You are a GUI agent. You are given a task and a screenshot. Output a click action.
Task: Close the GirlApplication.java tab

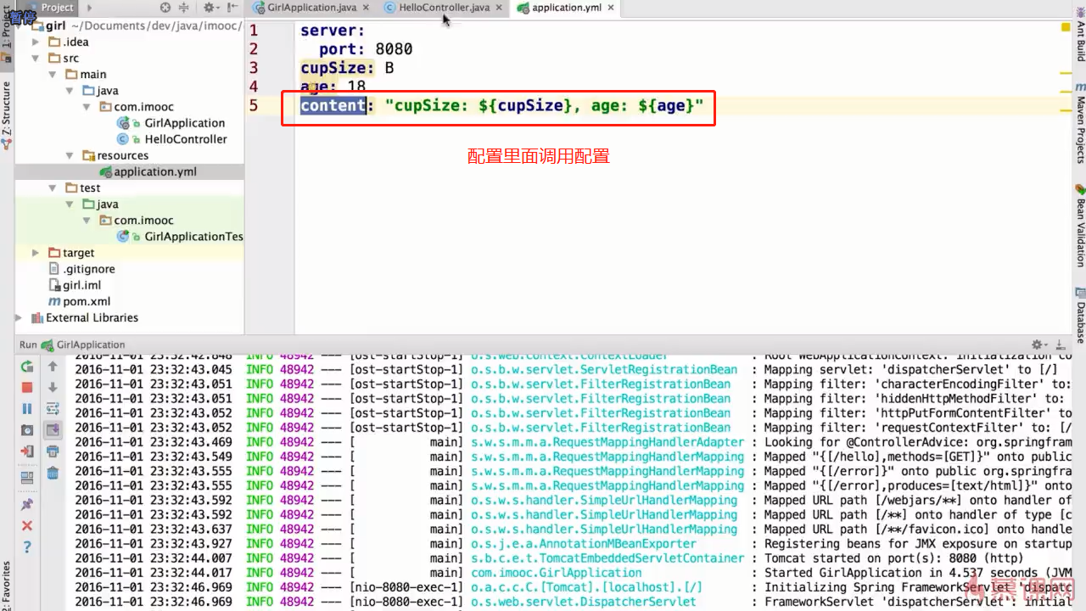365,8
